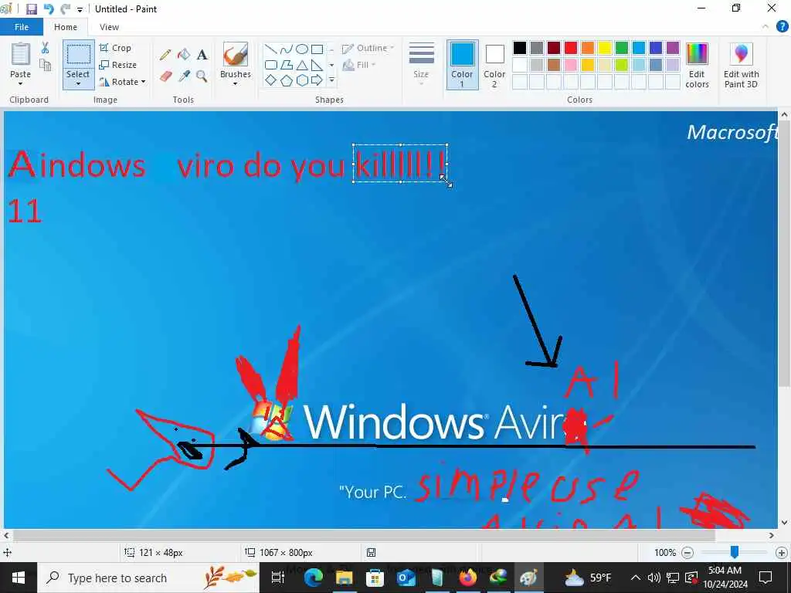This screenshot has width=791, height=593.
Task: Pick the red color swatch
Action: tap(571, 48)
